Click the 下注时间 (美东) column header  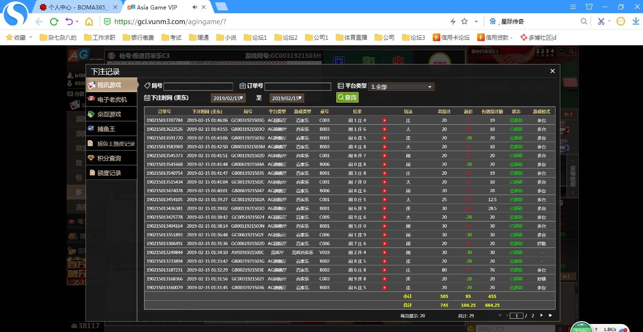click(207, 111)
